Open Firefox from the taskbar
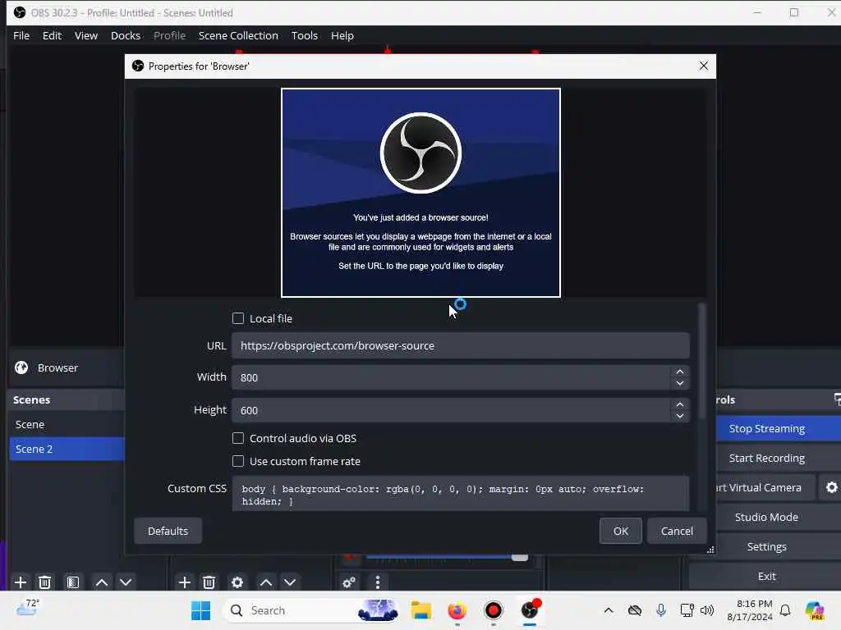Viewport: 841px width, 630px height. tap(457, 610)
